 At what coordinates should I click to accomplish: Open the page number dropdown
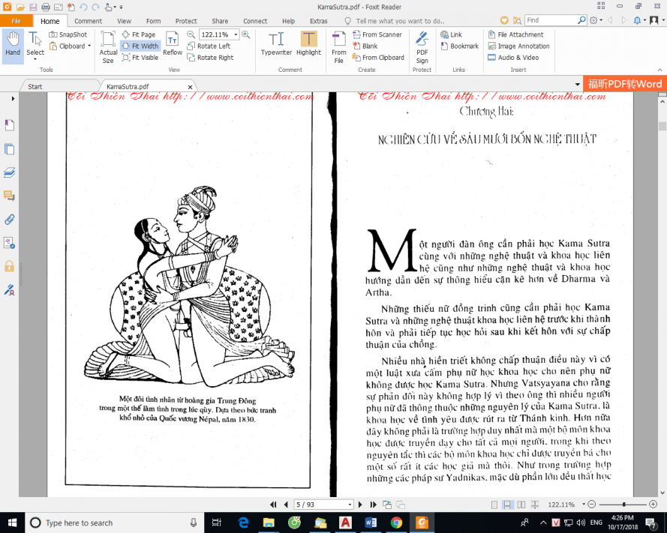(350, 505)
